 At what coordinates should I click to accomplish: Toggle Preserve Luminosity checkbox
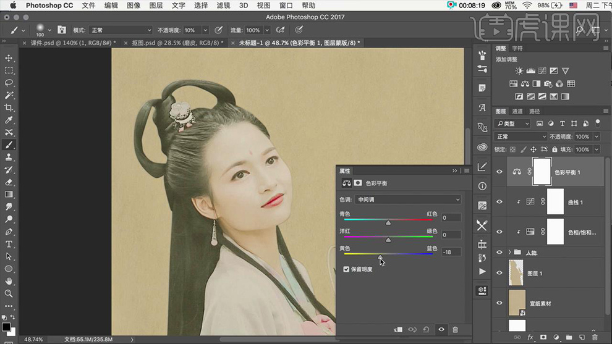[x=346, y=269]
